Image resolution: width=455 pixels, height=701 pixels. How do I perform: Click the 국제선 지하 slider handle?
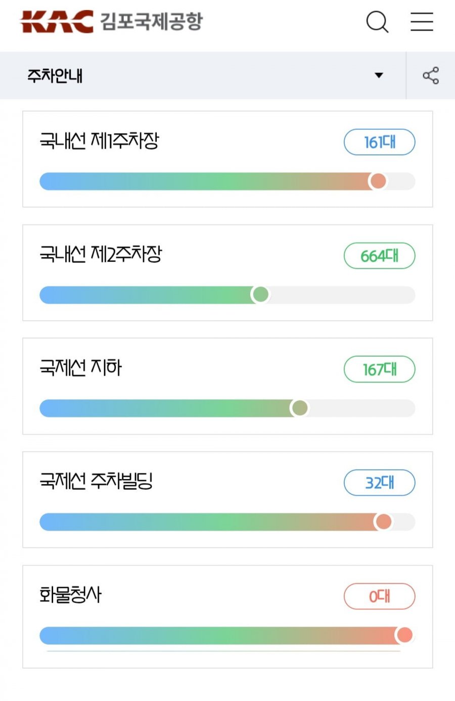(x=299, y=408)
